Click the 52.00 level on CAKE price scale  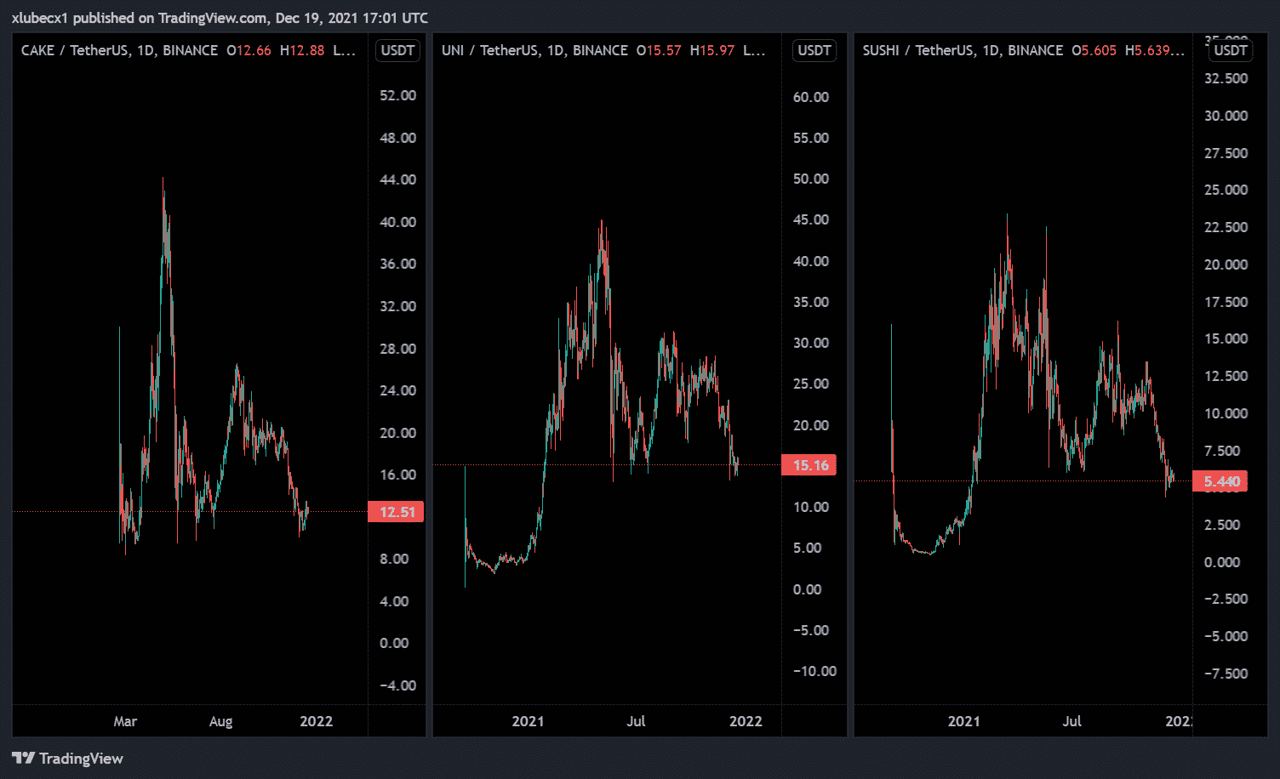click(397, 95)
